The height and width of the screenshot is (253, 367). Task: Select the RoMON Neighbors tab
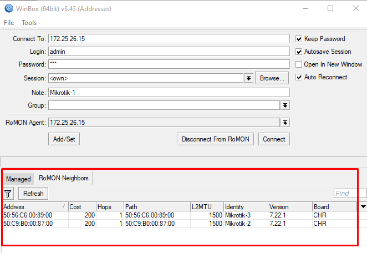(63, 178)
